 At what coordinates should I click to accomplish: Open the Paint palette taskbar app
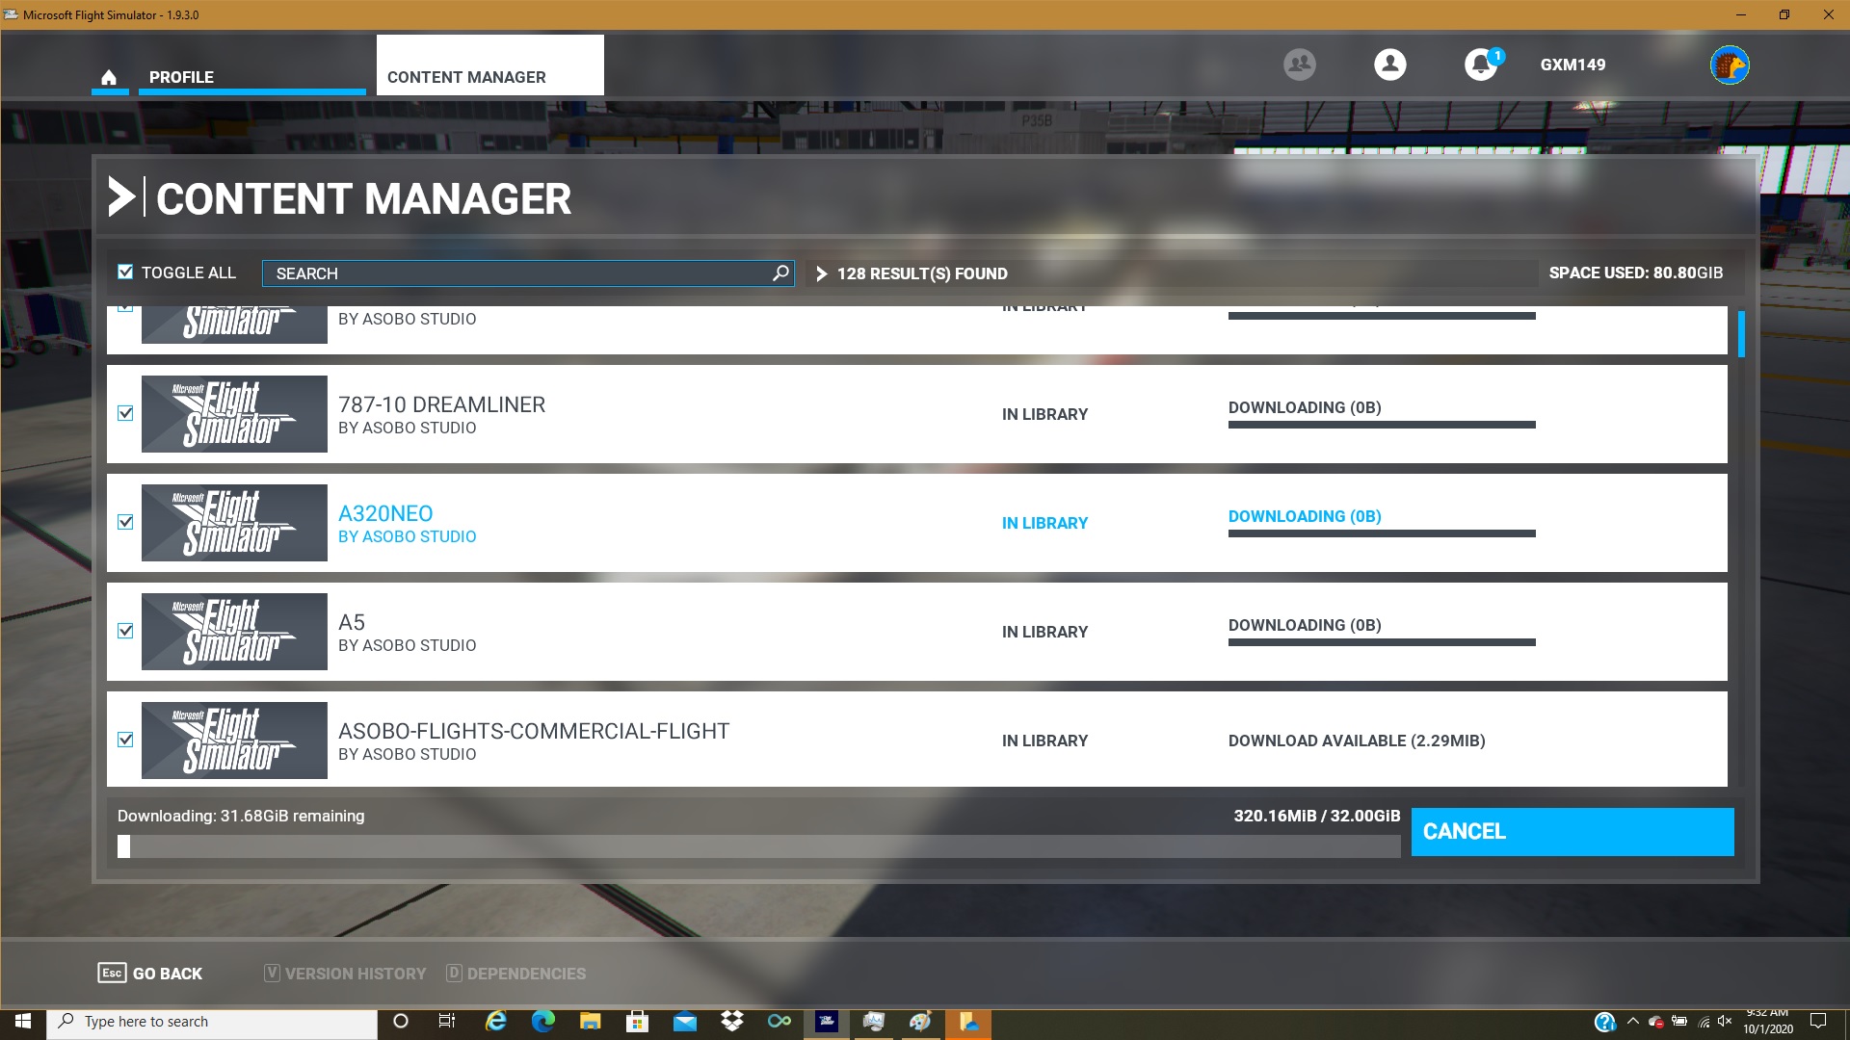tap(920, 1022)
